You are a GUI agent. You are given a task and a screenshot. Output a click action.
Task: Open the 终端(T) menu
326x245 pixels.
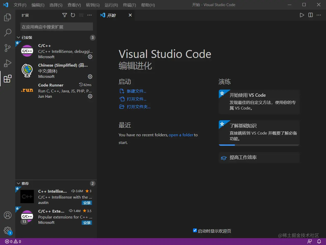point(129,5)
